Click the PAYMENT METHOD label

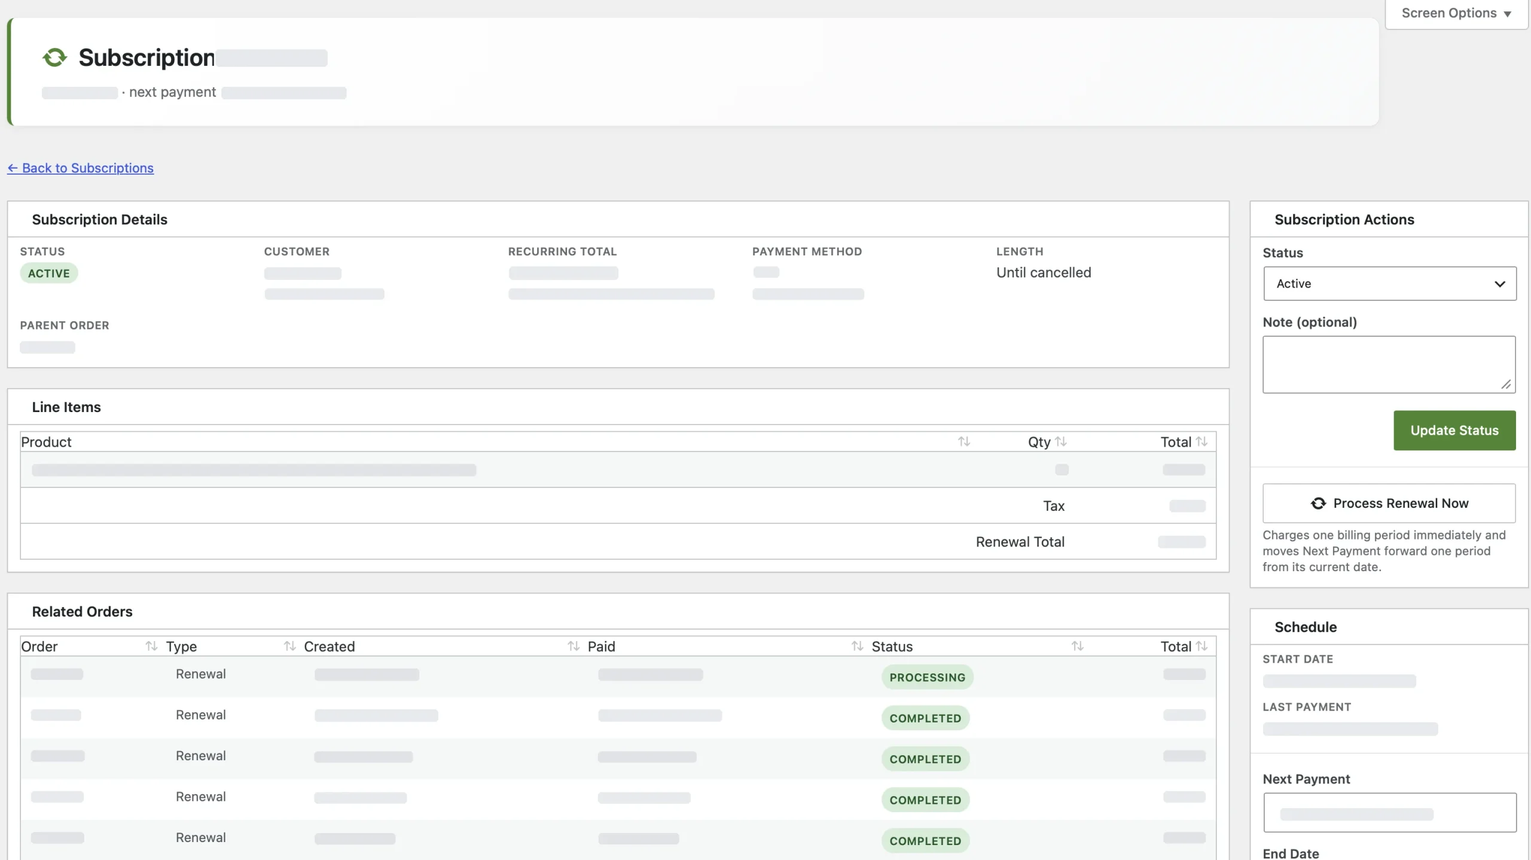[x=807, y=252]
